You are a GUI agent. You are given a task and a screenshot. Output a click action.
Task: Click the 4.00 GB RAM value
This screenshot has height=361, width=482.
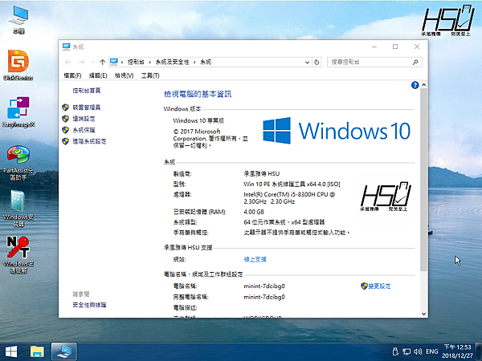pyautogui.click(x=254, y=212)
